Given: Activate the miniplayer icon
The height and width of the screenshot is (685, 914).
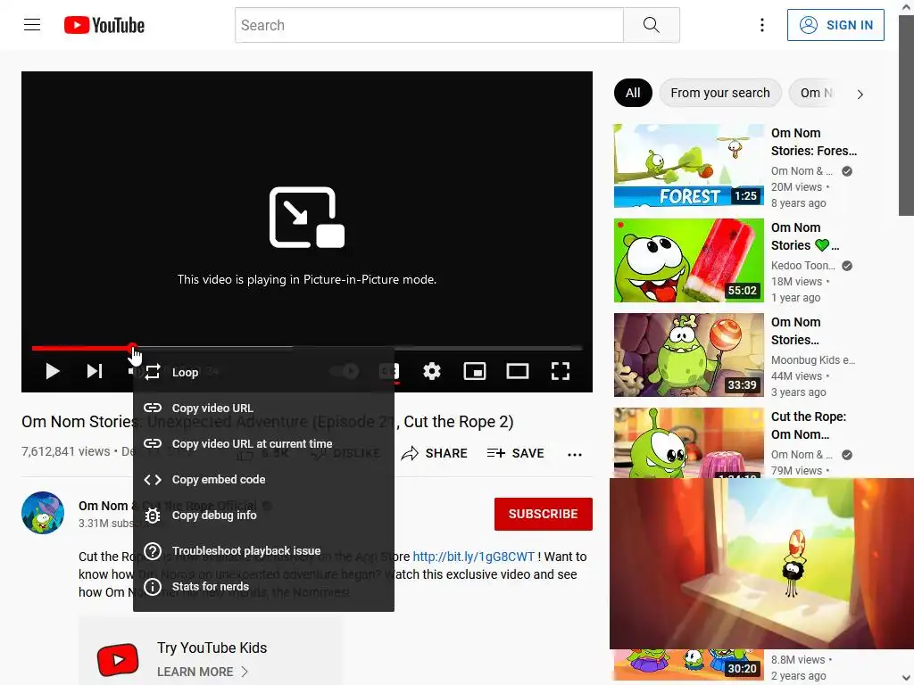Looking at the screenshot, I should pos(475,371).
